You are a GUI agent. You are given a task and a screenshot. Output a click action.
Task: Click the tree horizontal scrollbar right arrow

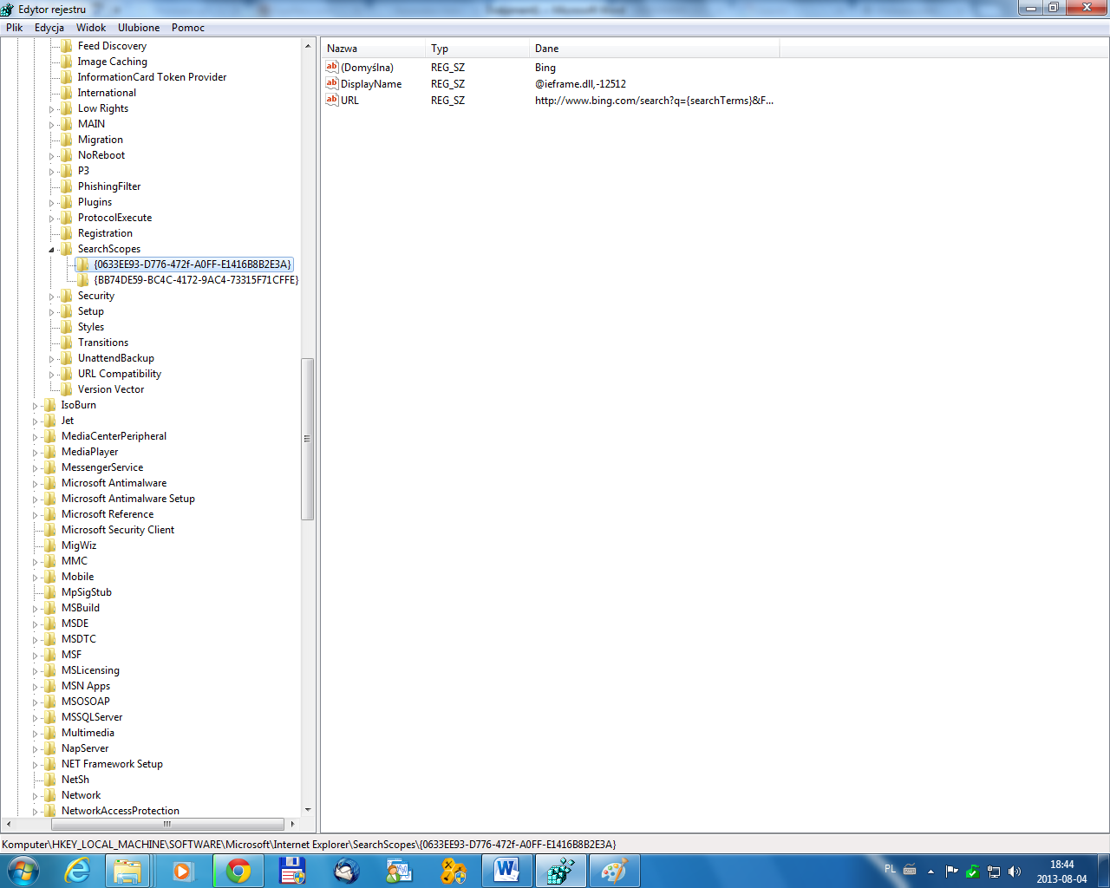pyautogui.click(x=293, y=824)
